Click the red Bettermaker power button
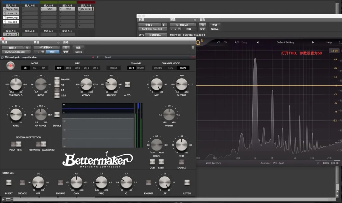This screenshot has width=342, height=203. click(x=10, y=66)
